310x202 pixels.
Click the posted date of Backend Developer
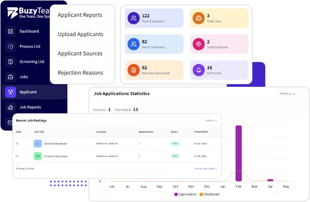pyautogui.click(x=200, y=143)
